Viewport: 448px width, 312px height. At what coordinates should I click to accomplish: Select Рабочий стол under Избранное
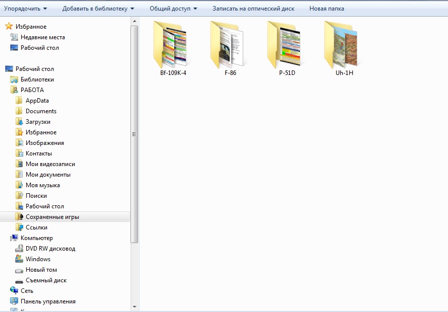click(x=40, y=48)
